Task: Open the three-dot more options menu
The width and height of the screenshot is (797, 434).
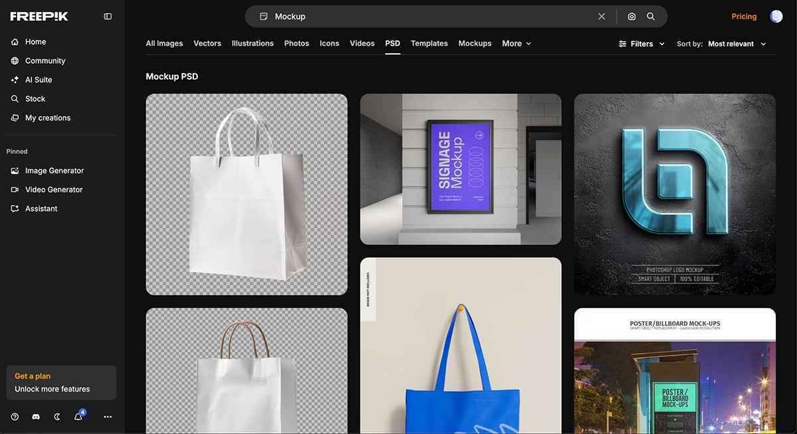Action: (x=108, y=417)
